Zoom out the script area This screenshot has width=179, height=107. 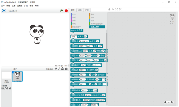pyautogui.click(x=165, y=102)
